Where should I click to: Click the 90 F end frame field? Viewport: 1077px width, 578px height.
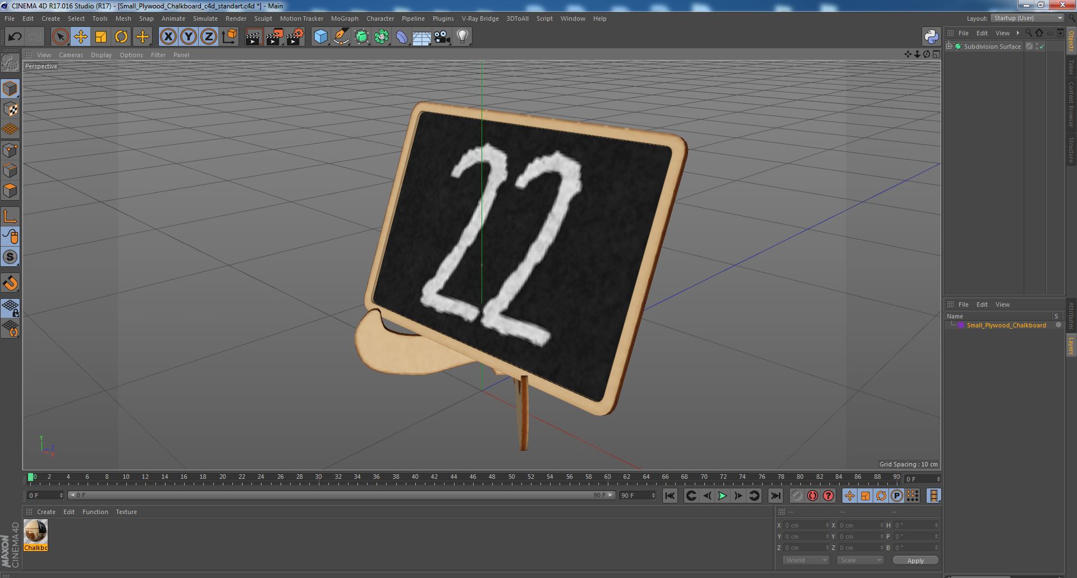click(637, 496)
